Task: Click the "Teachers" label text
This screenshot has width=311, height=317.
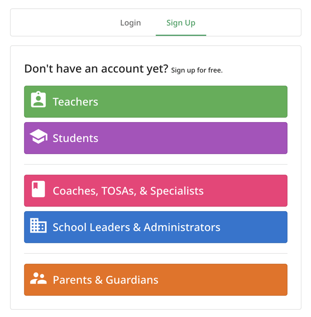Action: (75, 102)
